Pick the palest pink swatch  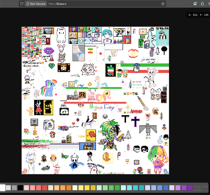[x=26, y=188]
